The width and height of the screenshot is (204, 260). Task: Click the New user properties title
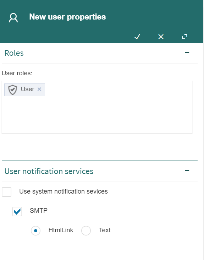[x=67, y=17]
